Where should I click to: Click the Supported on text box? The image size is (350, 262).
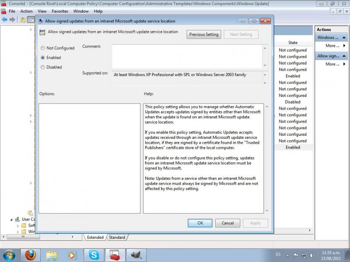187,79
